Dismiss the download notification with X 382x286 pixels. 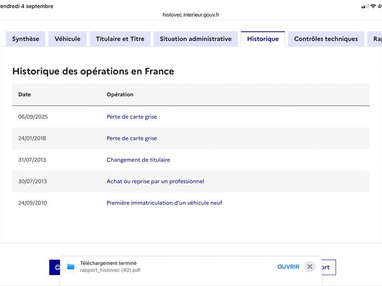[x=309, y=267]
